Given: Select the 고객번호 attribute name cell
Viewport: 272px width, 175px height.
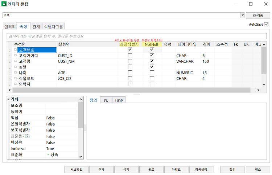Looking at the screenshot, I should click(37, 50).
